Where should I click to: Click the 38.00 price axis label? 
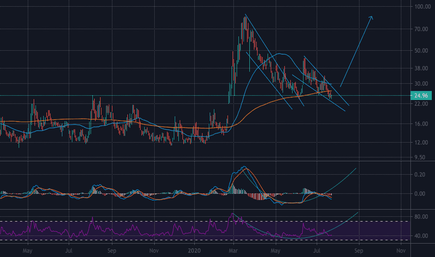[421, 68]
